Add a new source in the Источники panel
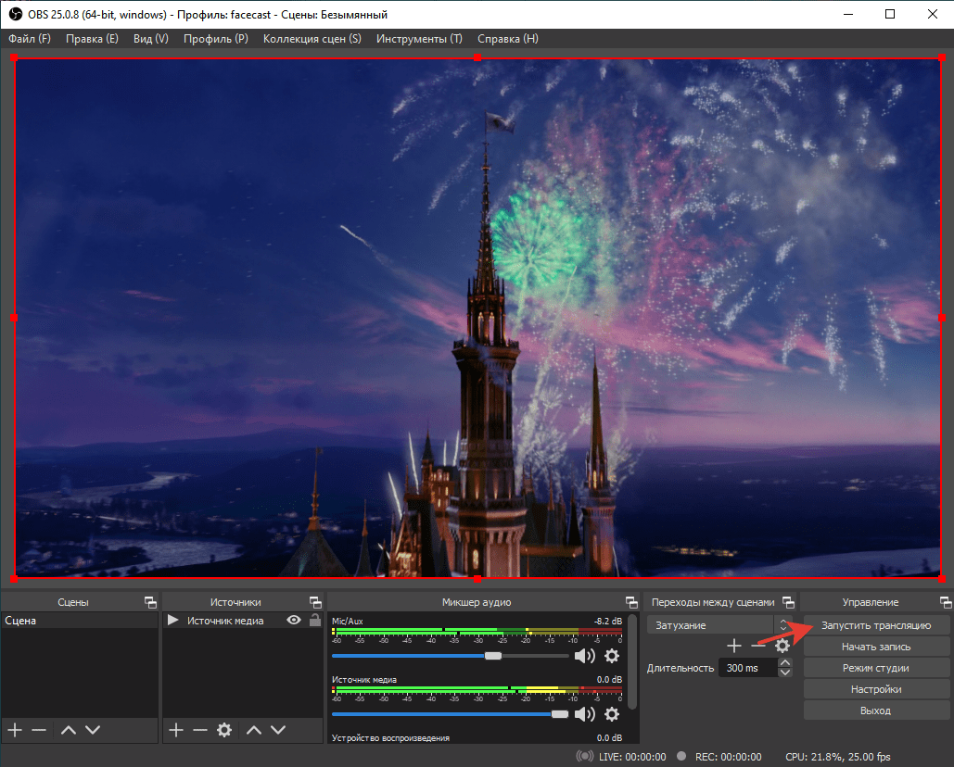The image size is (954, 767). click(x=176, y=730)
